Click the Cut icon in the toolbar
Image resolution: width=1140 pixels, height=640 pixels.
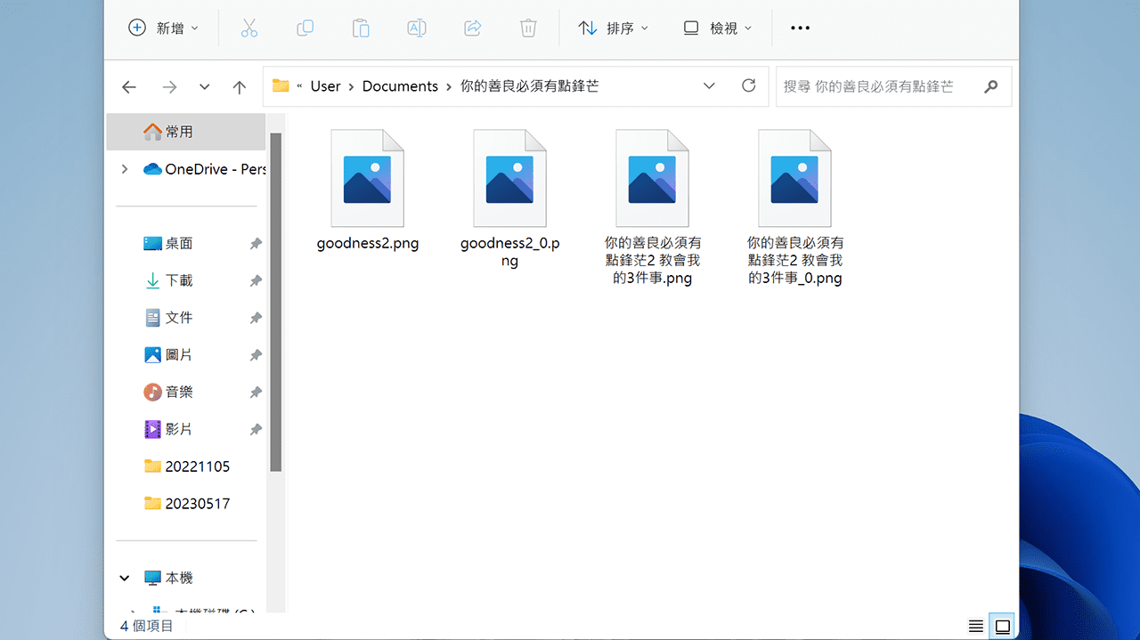(249, 28)
